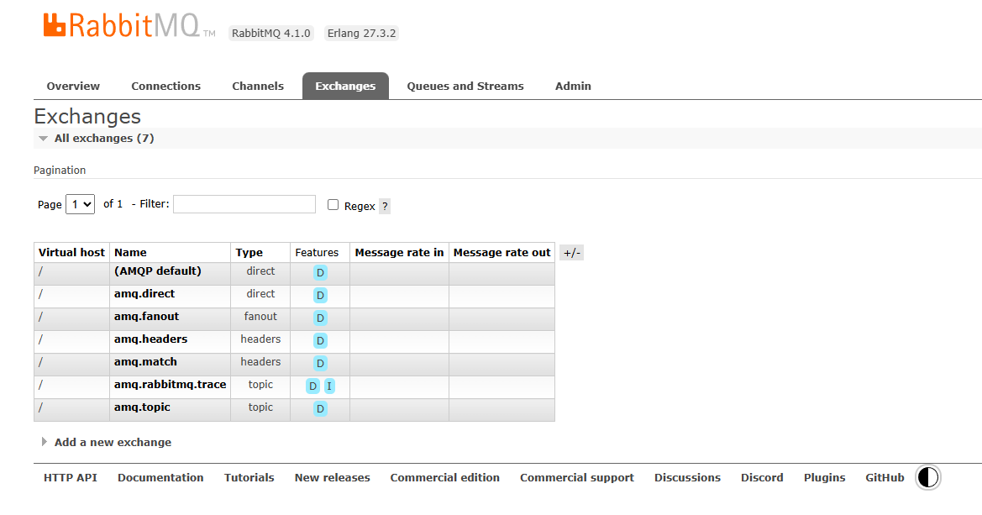Image resolution: width=982 pixels, height=515 pixels.
Task: Open the Commercial edition footer link
Action: (444, 477)
